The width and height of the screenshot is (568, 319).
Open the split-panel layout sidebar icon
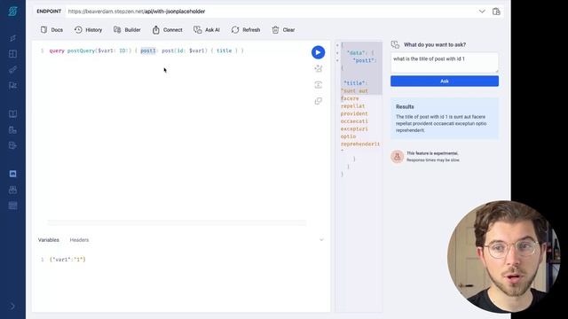click(12, 54)
